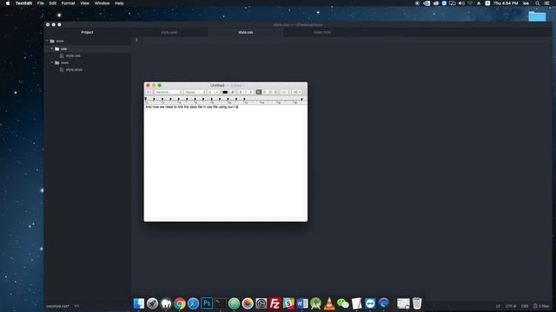
Task: Open Launchpad from the Dock
Action: [153, 303]
